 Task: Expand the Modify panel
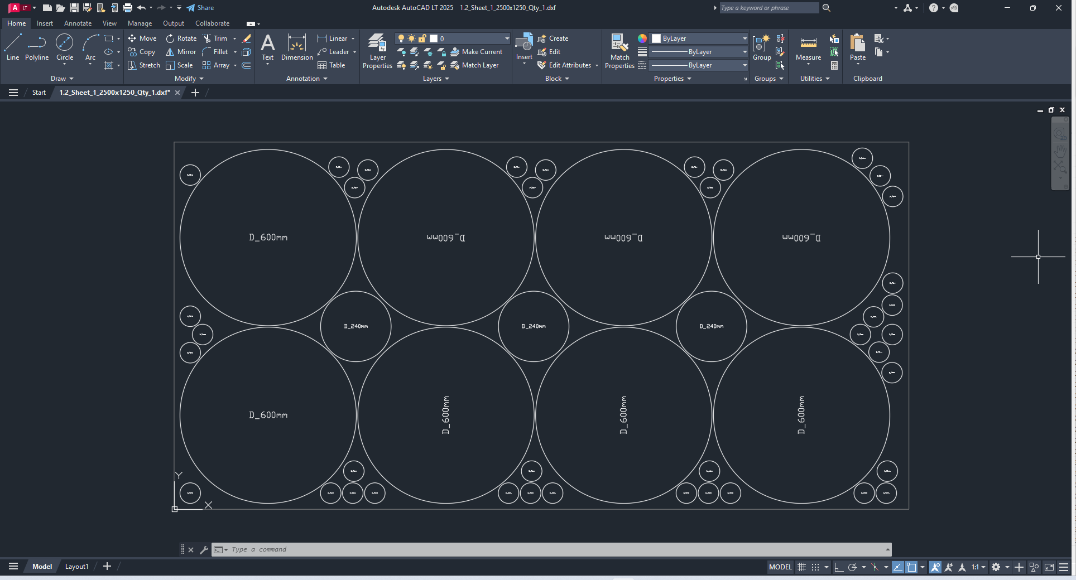(x=189, y=79)
